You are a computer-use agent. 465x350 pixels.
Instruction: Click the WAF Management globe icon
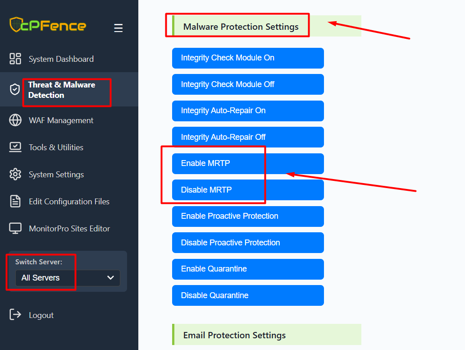click(x=15, y=120)
